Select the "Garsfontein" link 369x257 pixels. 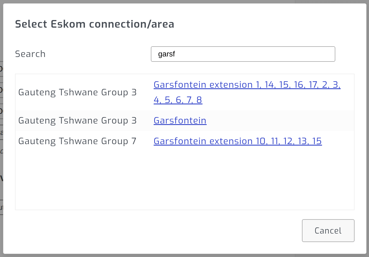pyautogui.click(x=180, y=120)
